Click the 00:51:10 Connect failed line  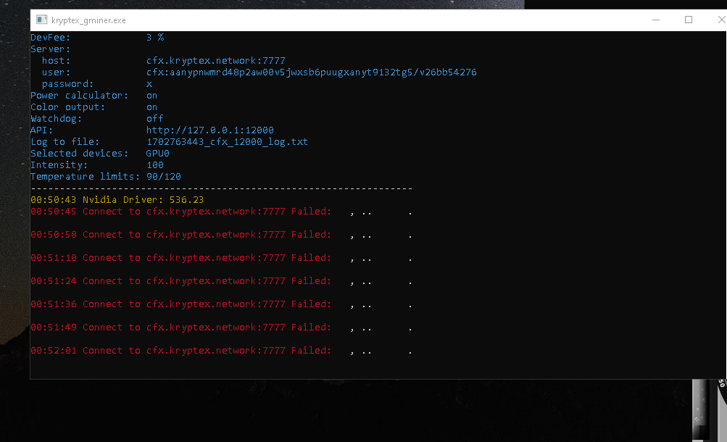coord(221,258)
